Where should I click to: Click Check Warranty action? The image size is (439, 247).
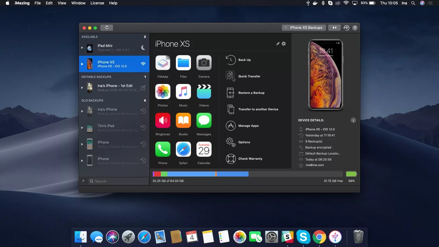244,159
